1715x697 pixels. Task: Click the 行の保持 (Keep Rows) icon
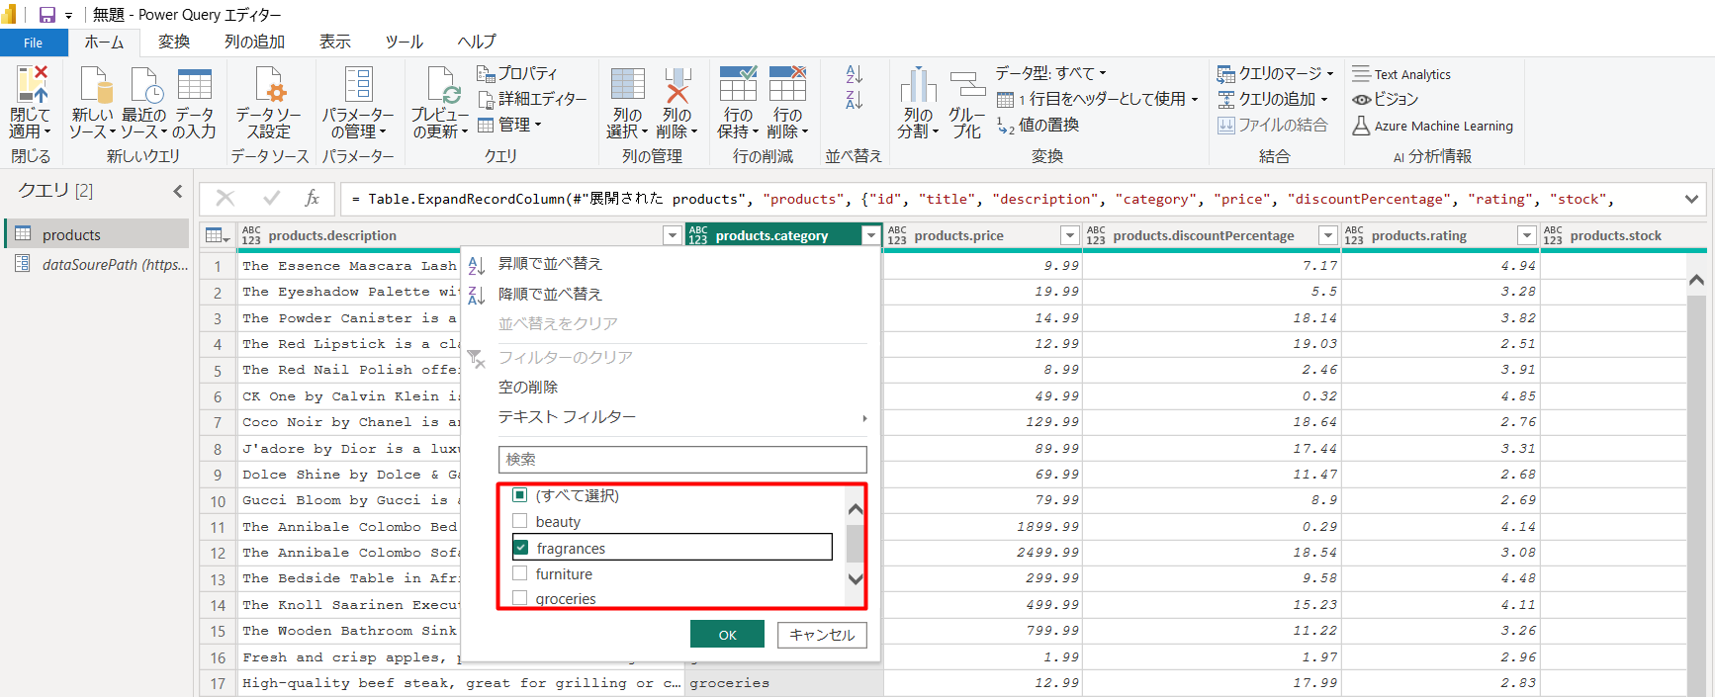738,86
